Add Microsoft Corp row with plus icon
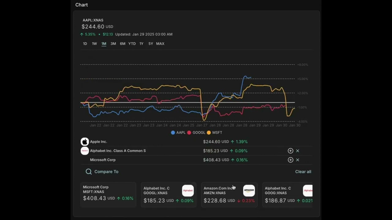Image resolution: width=392 pixels, height=220 pixels. point(290,160)
